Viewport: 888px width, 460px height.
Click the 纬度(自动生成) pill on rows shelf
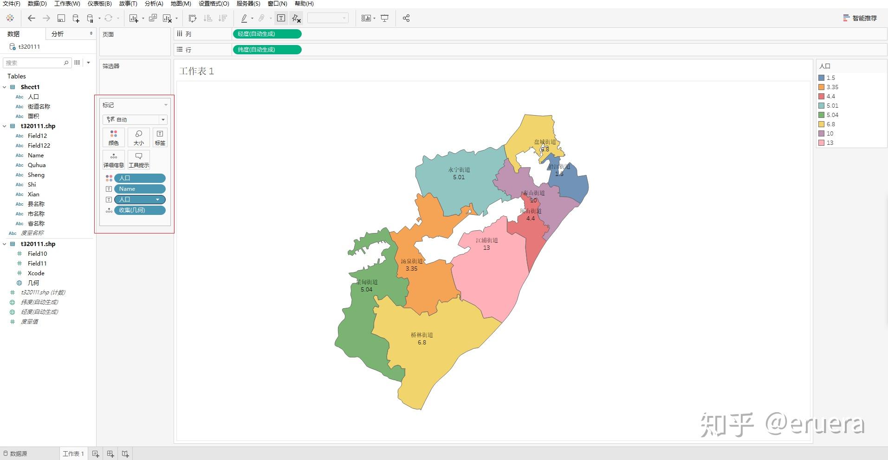pyautogui.click(x=267, y=50)
